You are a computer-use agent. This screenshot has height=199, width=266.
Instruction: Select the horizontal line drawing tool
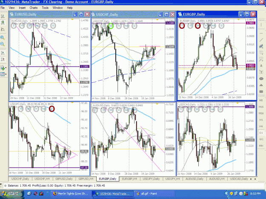pos(261,33)
